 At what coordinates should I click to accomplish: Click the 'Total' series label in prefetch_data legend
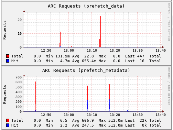click(17, 56)
